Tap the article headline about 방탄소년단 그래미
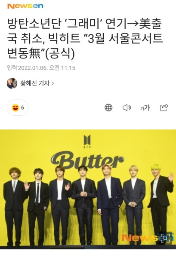Image resolution: width=176 pixels, height=258 pixels. 85,39
